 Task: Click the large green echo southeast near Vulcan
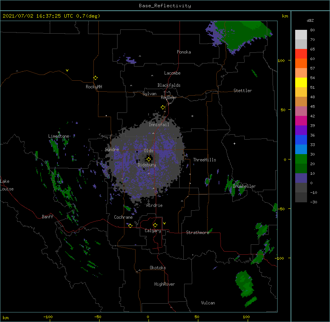245,284
